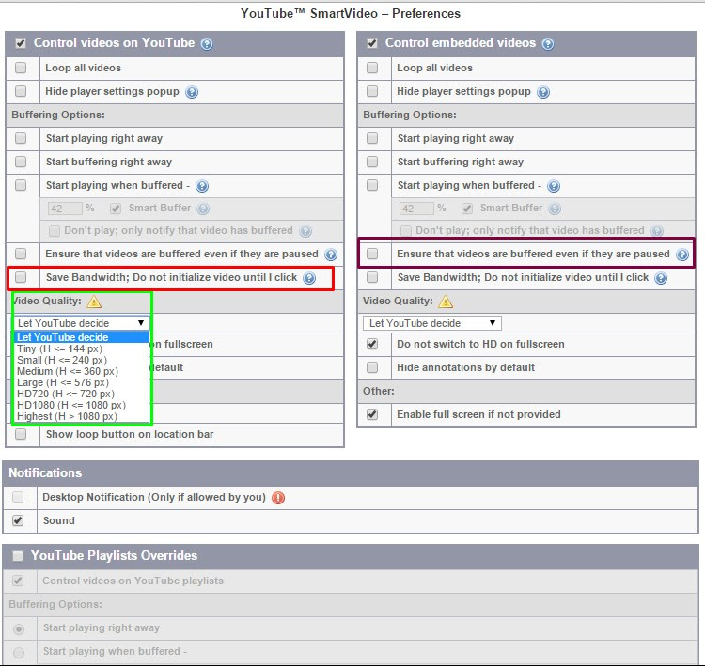Image resolution: width=705 pixels, height=666 pixels.
Task: Click red alert icon beside Desktop Notification
Action: (x=278, y=498)
